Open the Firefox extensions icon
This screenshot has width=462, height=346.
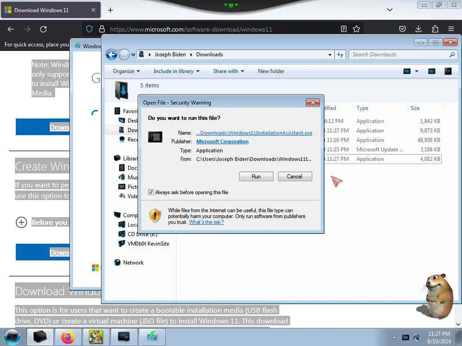435,29
